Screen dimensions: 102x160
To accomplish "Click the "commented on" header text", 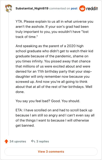I will pyautogui.click(x=59, y=8).
